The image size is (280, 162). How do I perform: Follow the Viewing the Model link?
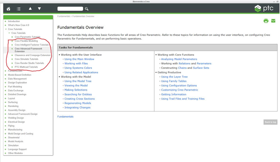click(x=76, y=86)
